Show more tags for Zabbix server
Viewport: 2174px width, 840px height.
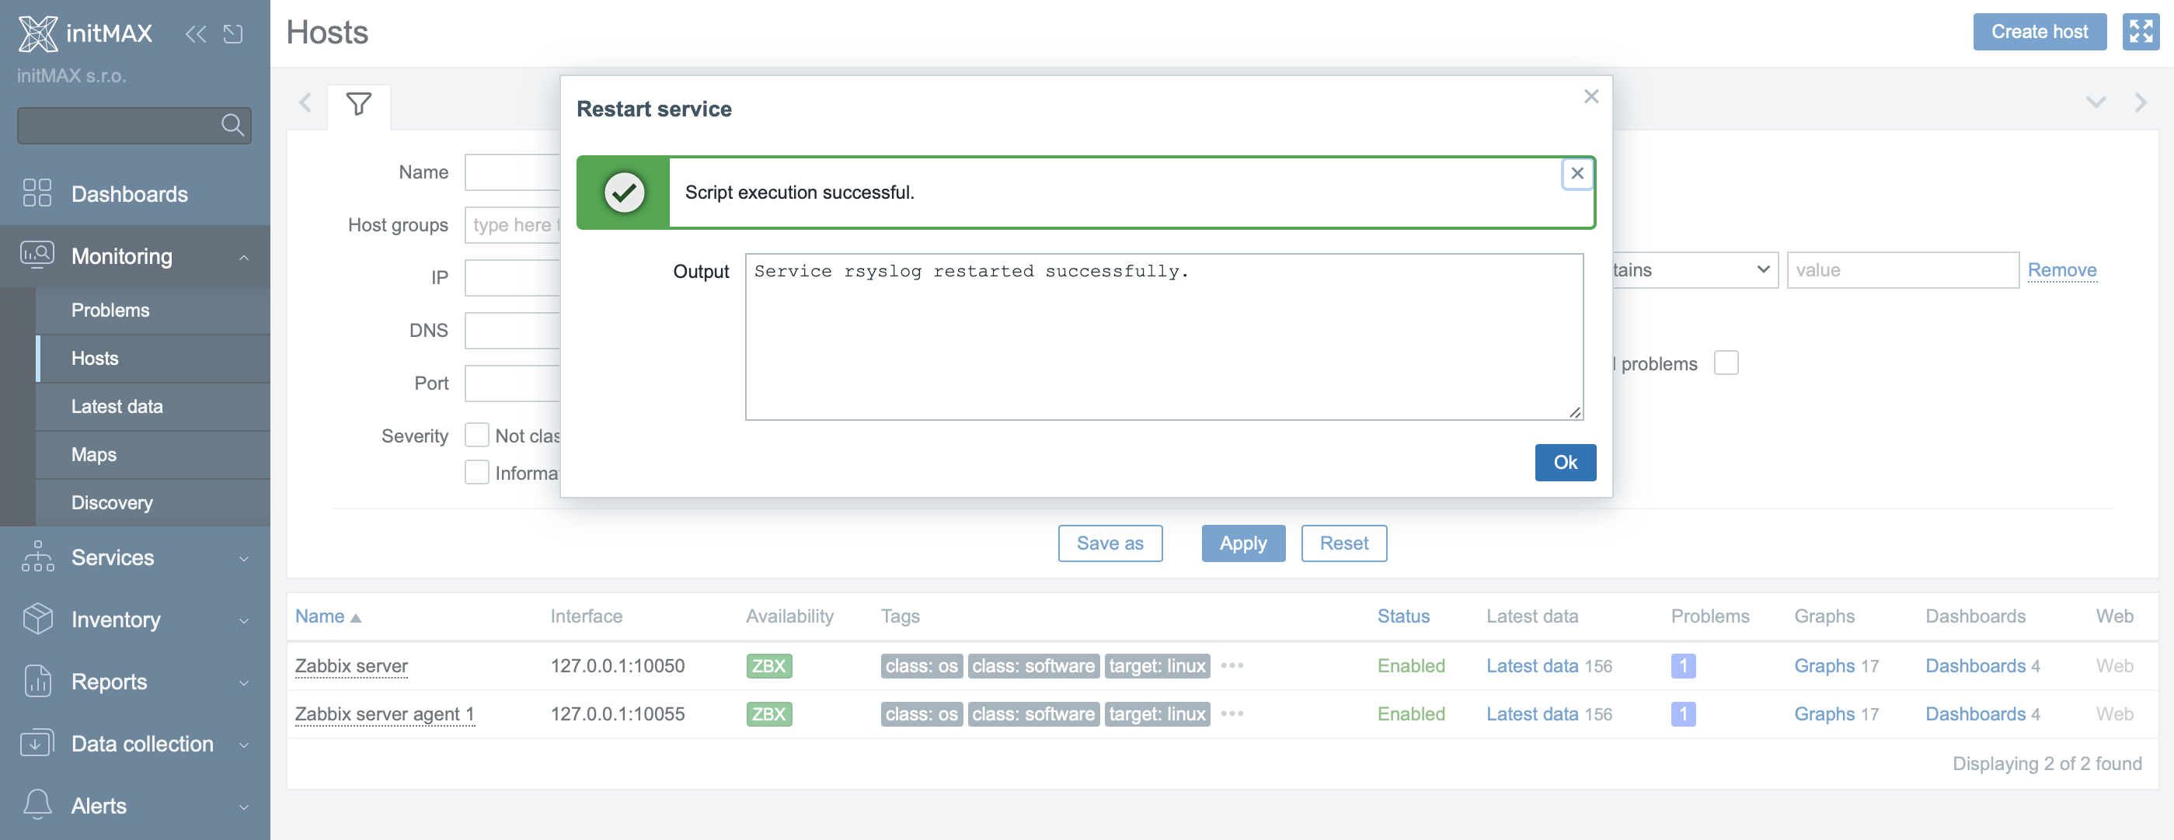(x=1232, y=665)
